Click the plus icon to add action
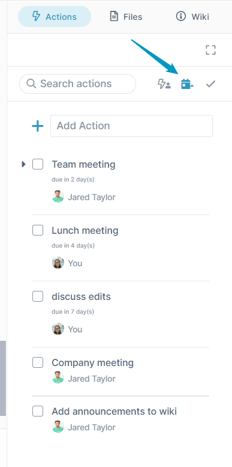Image resolution: width=232 pixels, height=467 pixels. [38, 126]
